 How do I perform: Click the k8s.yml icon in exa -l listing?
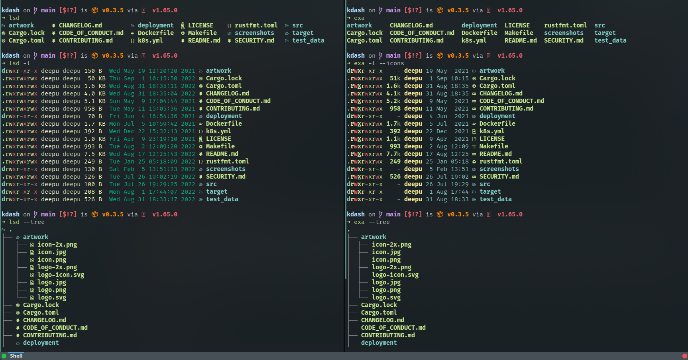(x=474, y=131)
